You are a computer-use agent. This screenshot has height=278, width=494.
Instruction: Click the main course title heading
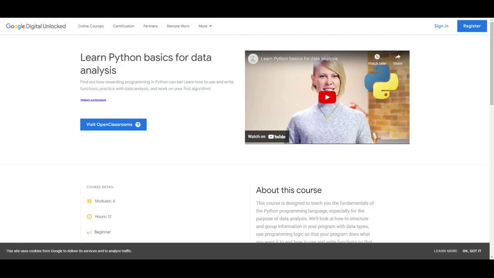coord(146,63)
